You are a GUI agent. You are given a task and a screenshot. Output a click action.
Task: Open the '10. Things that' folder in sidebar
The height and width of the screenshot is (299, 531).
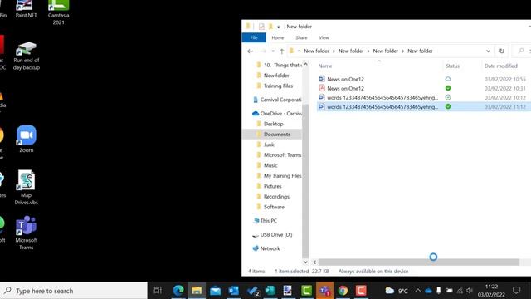(279, 65)
